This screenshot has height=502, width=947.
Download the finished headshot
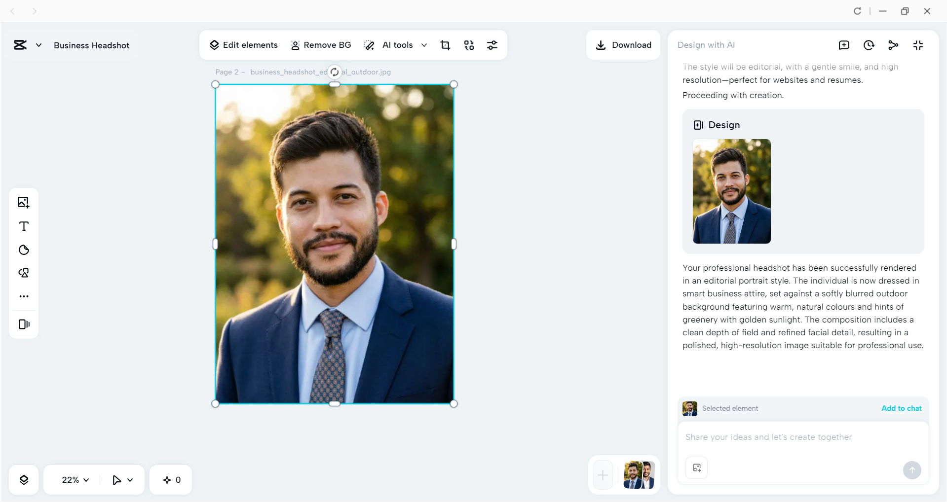(623, 45)
